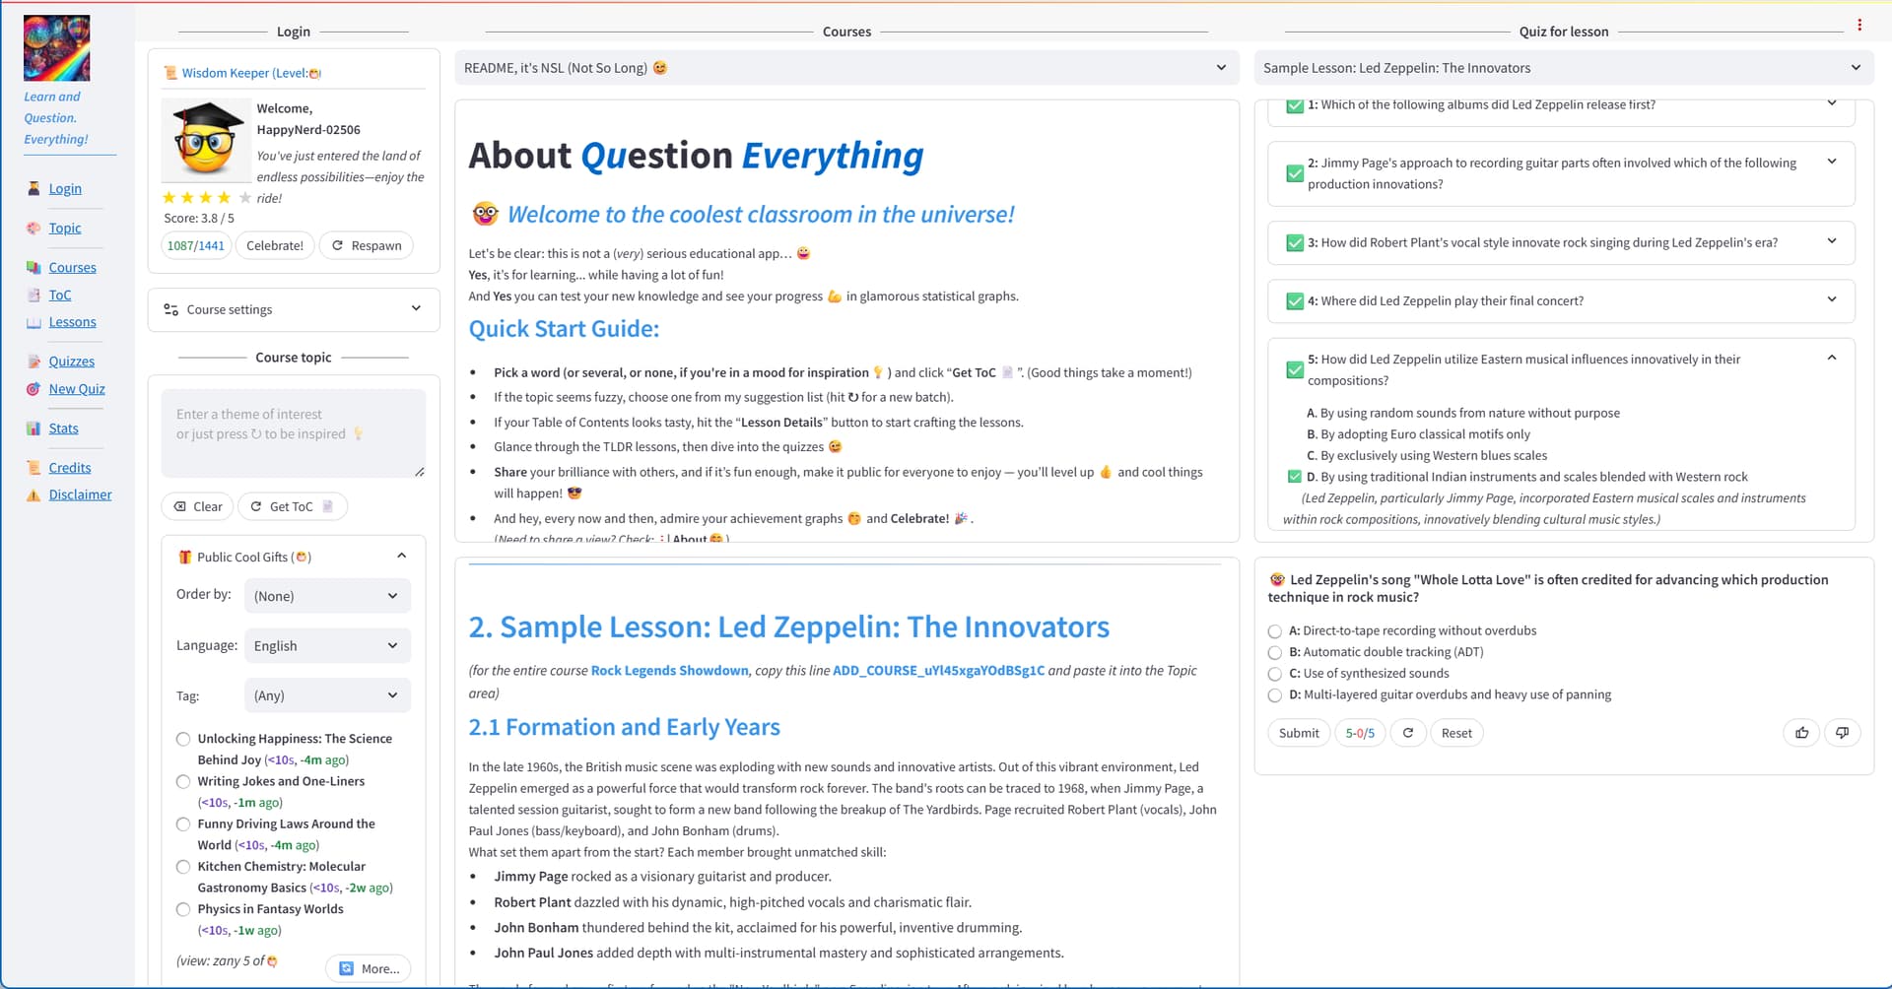Click the Get ToC button
Screen dimensions: 1892x989
tap(292, 506)
